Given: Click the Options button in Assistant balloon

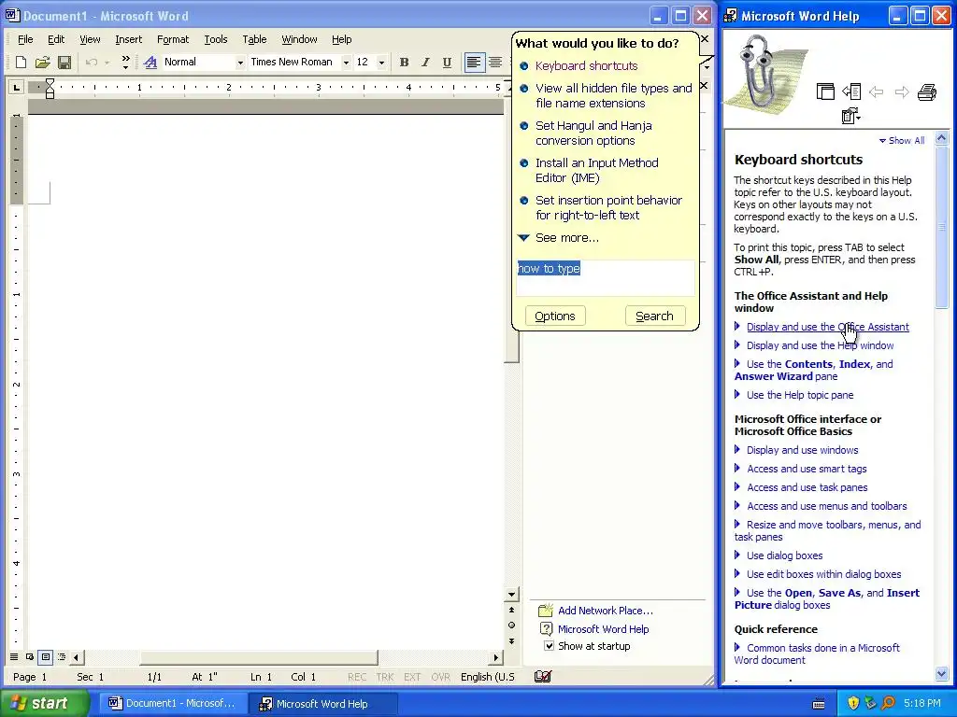Looking at the screenshot, I should click(x=555, y=316).
